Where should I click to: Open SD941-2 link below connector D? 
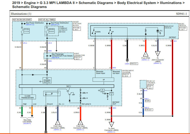pyautogui.click(x=80, y=130)
